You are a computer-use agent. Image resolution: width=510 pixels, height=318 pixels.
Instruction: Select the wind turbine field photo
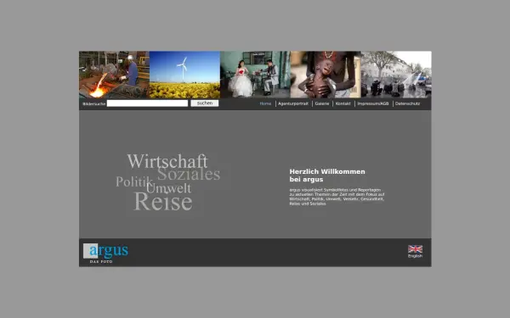coord(184,75)
